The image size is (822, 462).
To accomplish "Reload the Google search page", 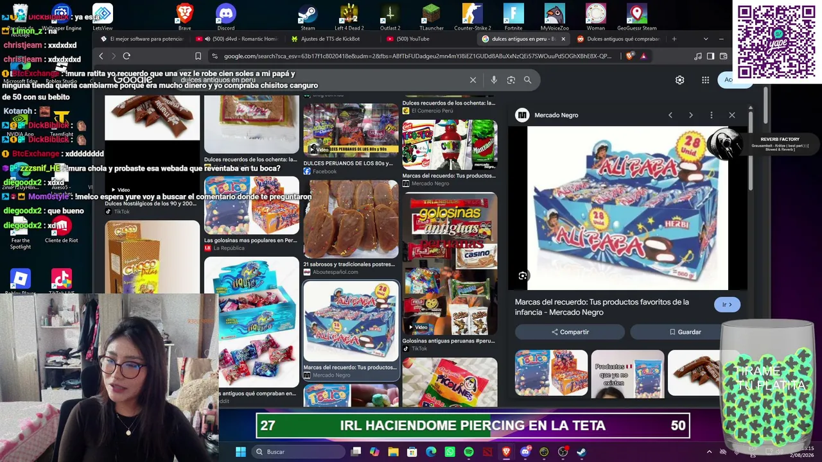I will (x=127, y=56).
